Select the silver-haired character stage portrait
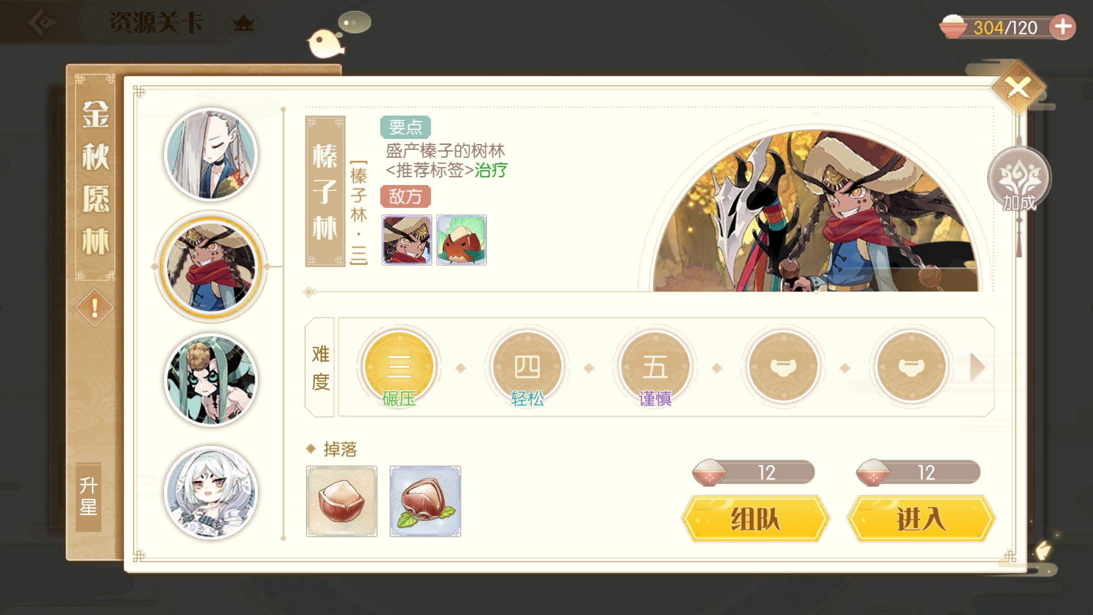The height and width of the screenshot is (615, 1093). coord(211,154)
